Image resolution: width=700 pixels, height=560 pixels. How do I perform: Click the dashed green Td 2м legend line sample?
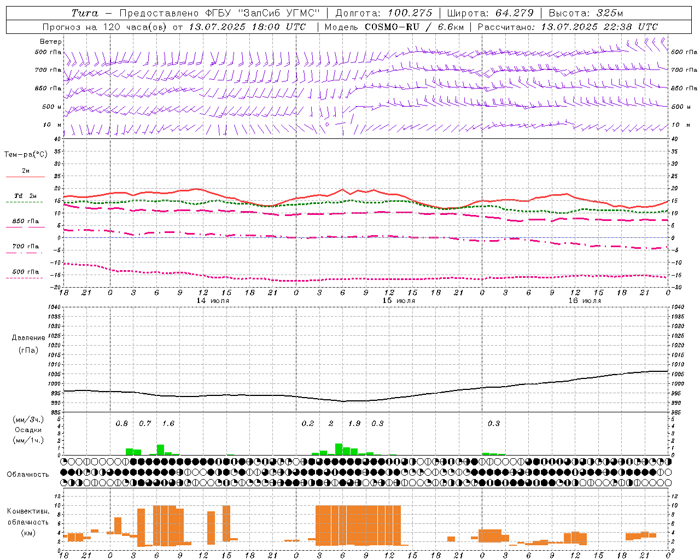click(25, 202)
